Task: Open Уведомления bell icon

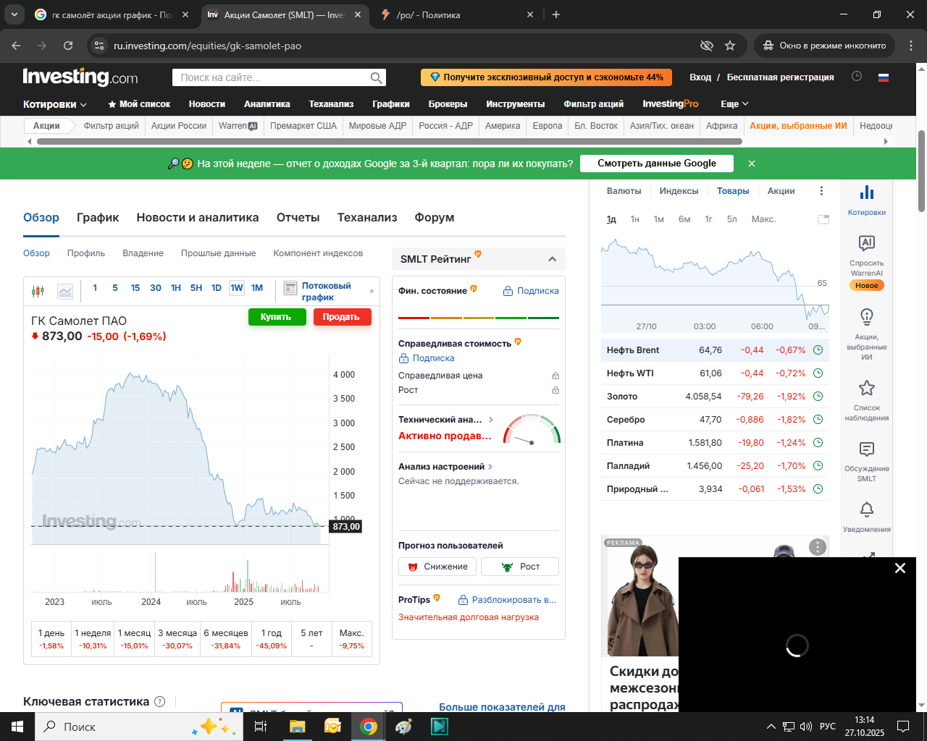Action: pyautogui.click(x=867, y=510)
